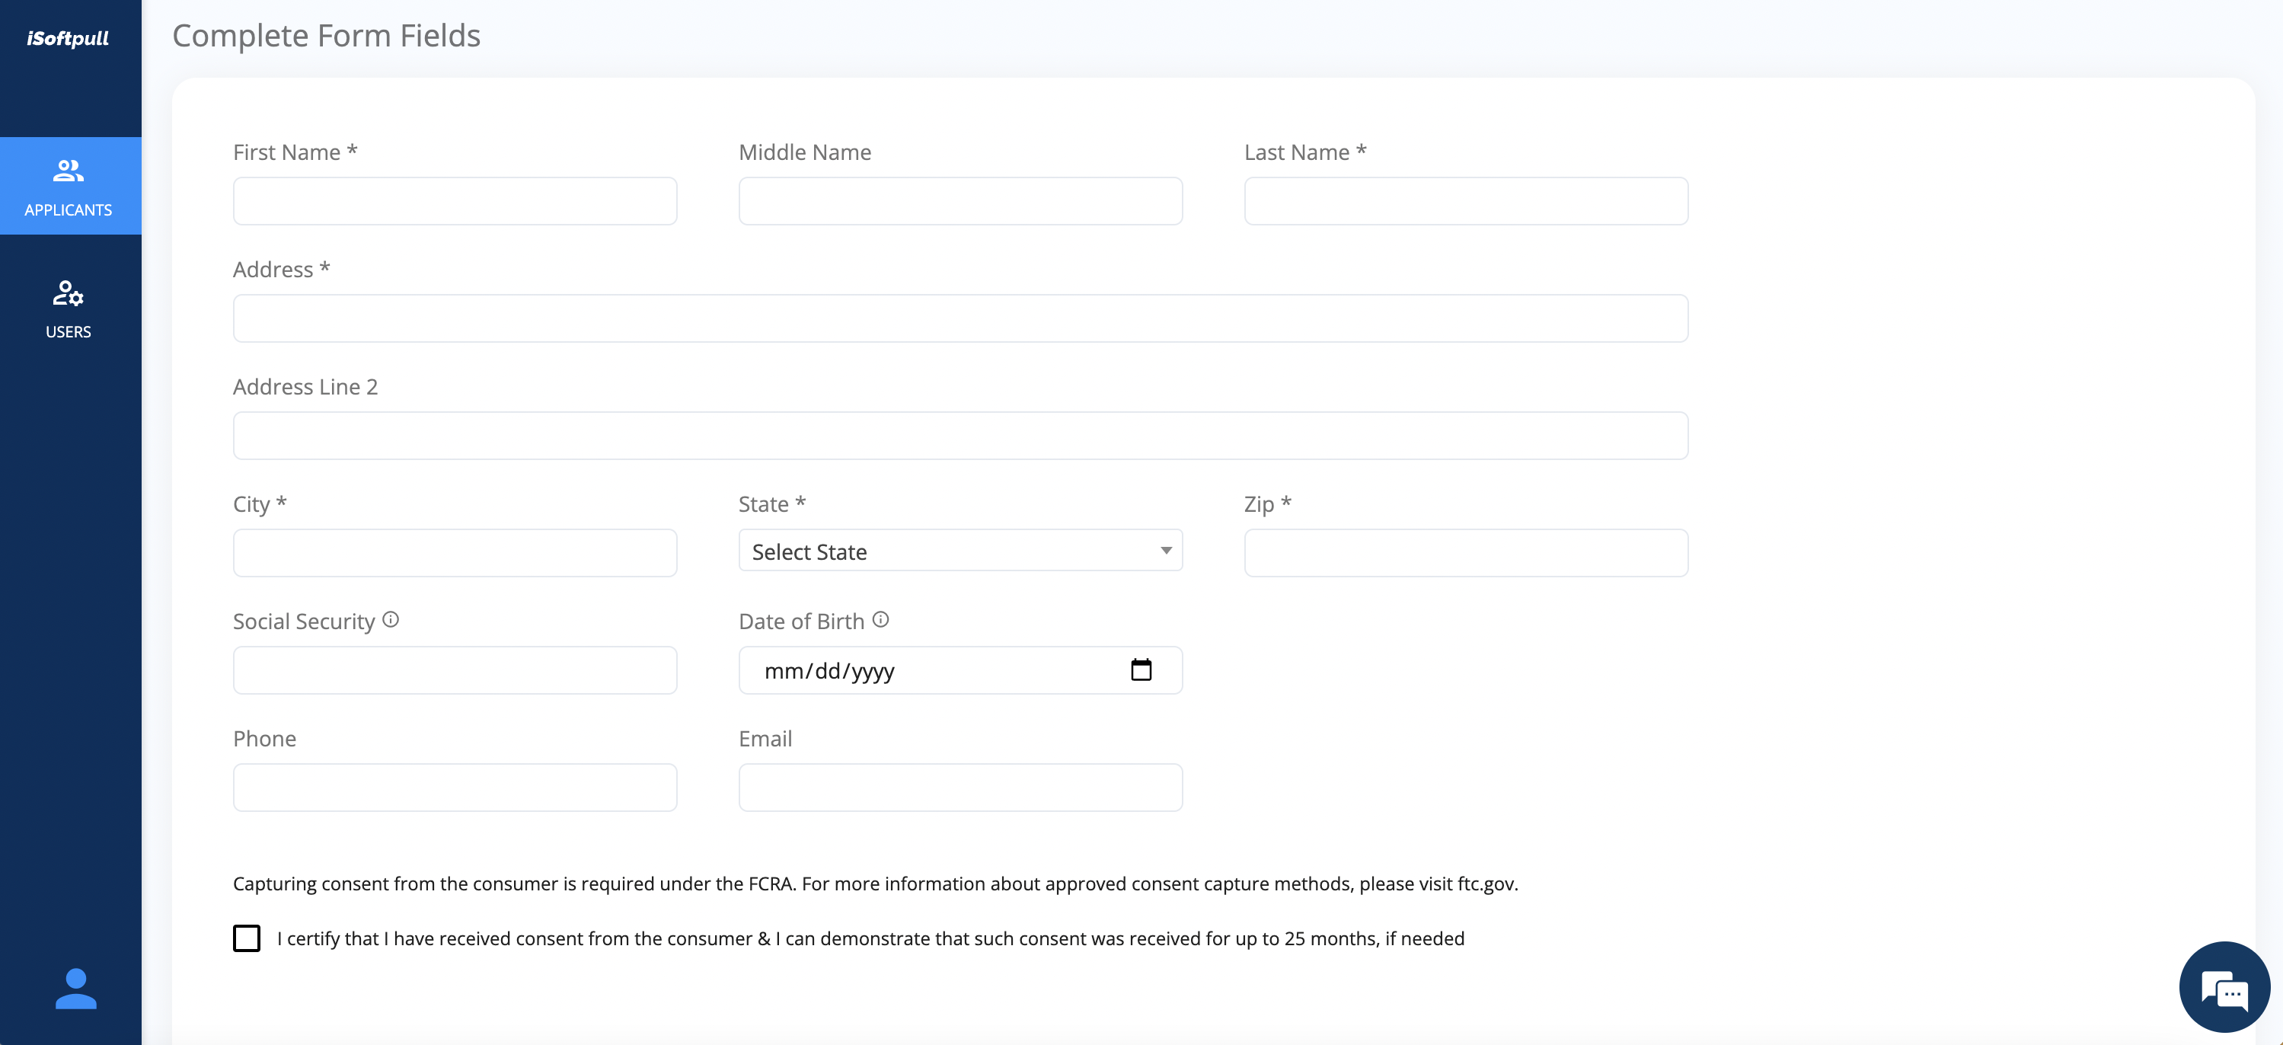The image size is (2283, 1045).
Task: Click inside the Social Security field
Action: [454, 670]
